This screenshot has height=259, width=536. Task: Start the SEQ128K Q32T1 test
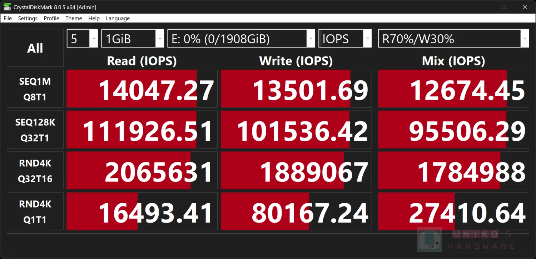pyautogui.click(x=35, y=130)
